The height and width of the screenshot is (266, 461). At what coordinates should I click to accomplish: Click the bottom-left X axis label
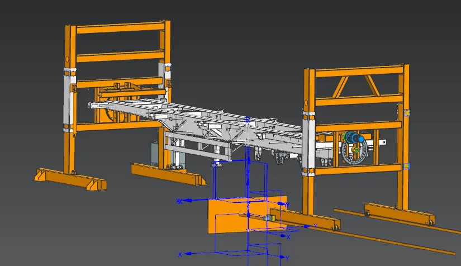(x=180, y=254)
